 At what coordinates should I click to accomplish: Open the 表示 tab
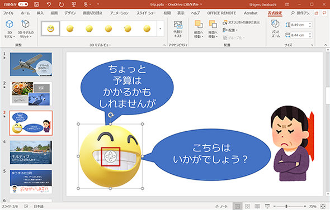(x=181, y=13)
